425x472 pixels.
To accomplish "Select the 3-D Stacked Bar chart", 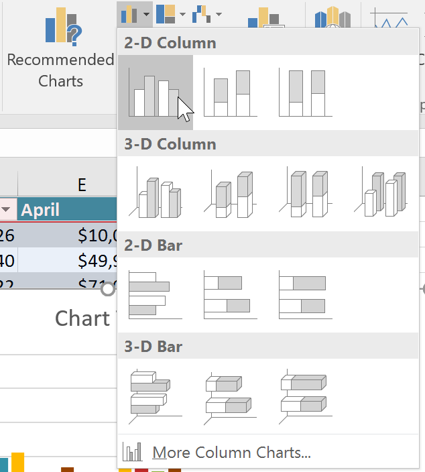I will [231, 396].
